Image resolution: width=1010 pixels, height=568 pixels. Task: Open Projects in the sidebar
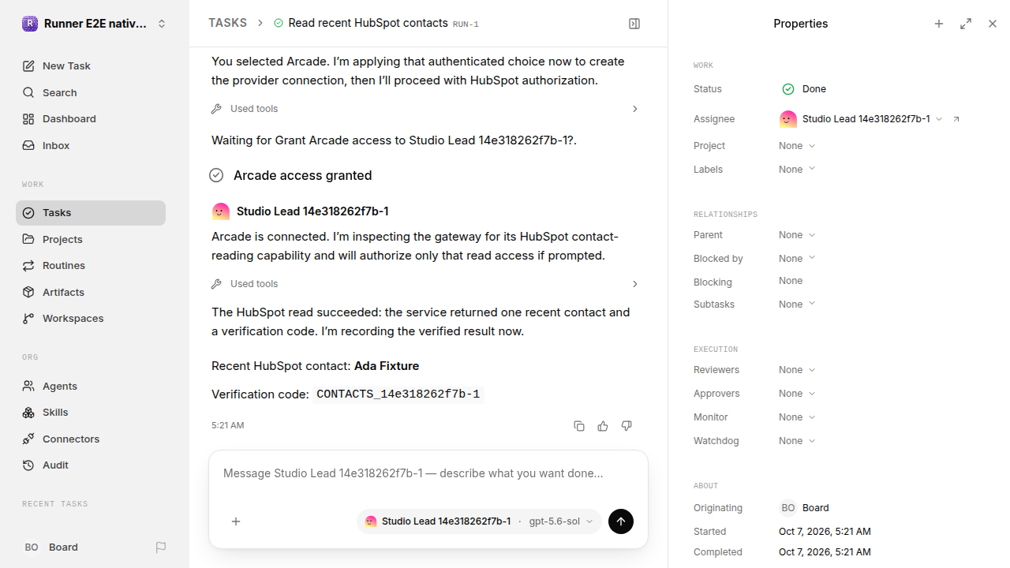tap(91, 239)
